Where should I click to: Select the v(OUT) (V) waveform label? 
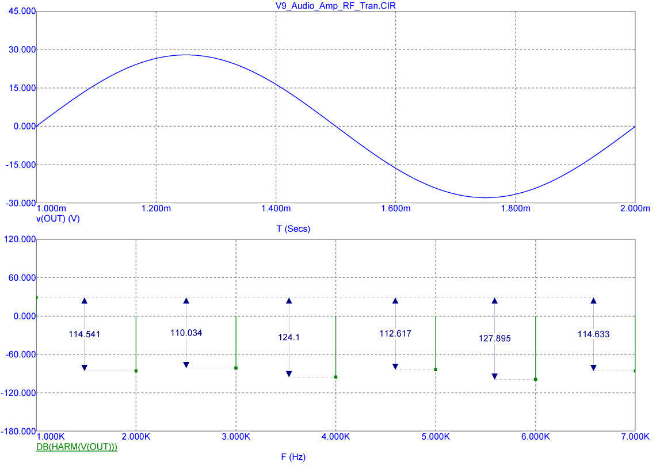[x=58, y=219]
